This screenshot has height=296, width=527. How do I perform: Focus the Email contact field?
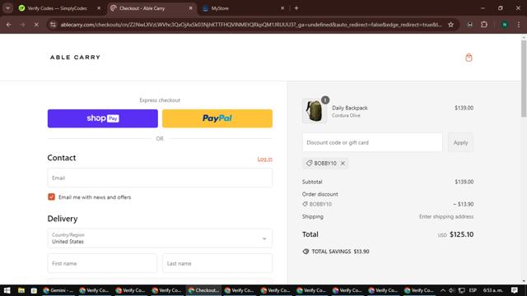click(x=160, y=178)
